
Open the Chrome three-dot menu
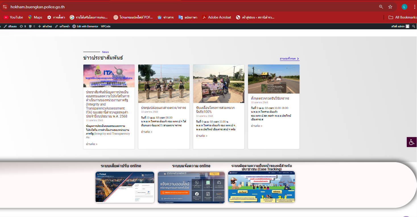click(x=414, y=7)
